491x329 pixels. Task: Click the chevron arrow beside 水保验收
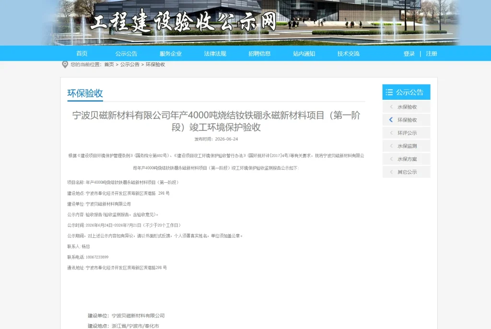tap(391, 107)
